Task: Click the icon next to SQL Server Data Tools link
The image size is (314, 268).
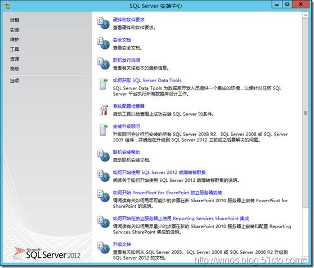Action: [104, 84]
